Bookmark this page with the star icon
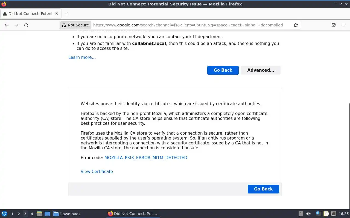This screenshot has width=350, height=218. click(x=296, y=25)
